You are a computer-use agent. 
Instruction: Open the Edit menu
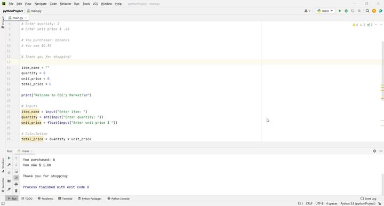19,4
